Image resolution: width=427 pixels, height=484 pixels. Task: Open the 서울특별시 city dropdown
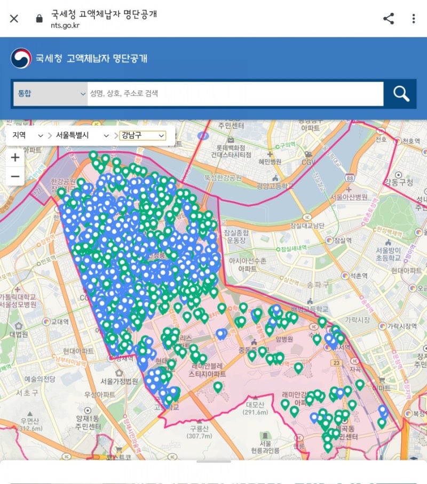click(82, 135)
